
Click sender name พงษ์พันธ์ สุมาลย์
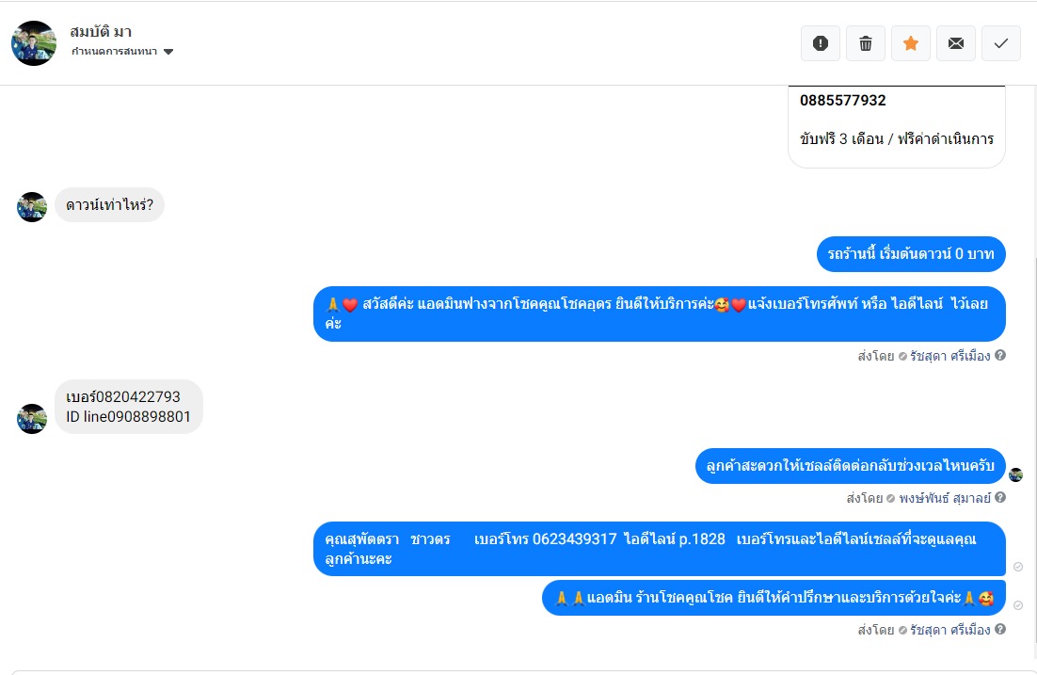tap(945, 498)
